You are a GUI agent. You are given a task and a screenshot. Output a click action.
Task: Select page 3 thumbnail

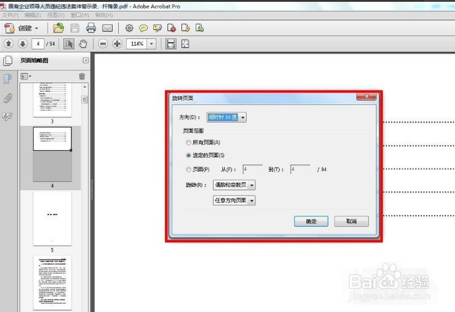(x=52, y=101)
